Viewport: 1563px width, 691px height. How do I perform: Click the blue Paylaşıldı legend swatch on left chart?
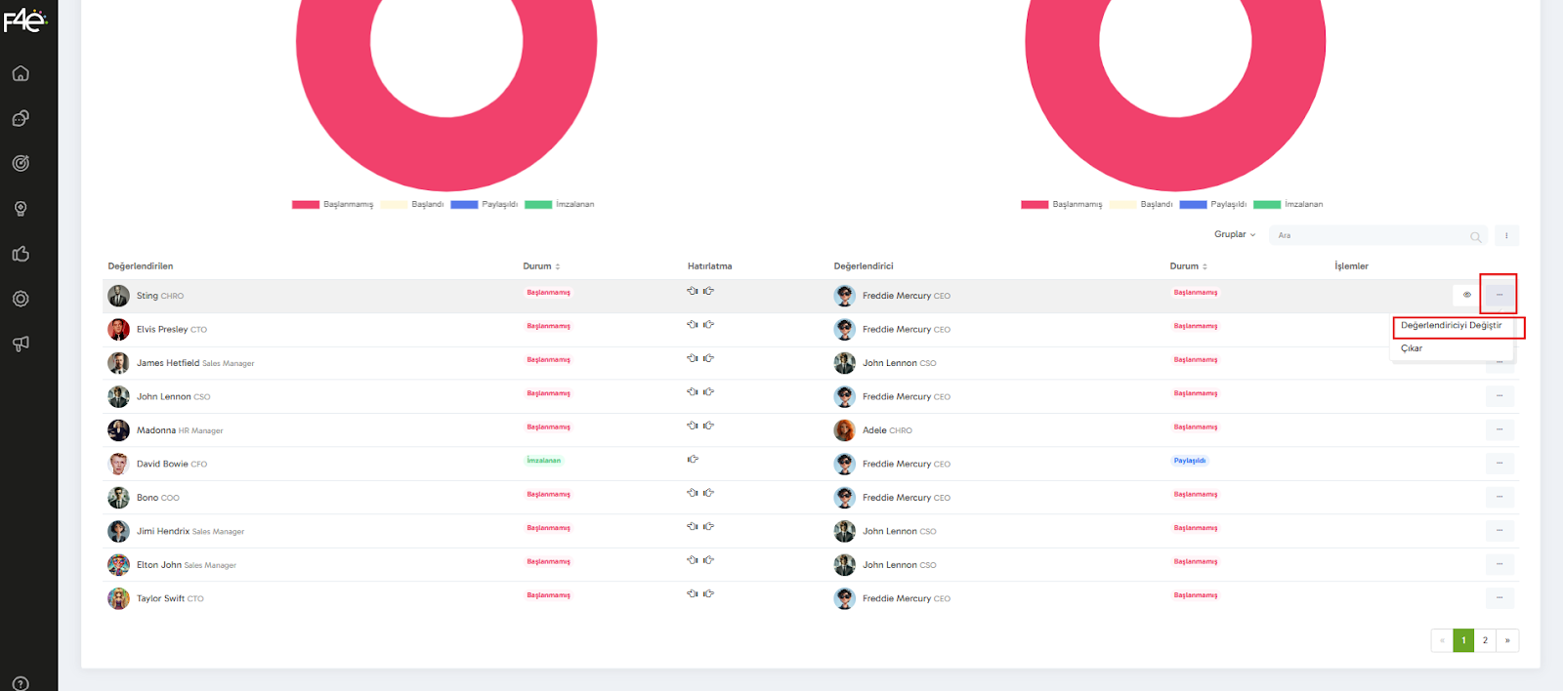pyautogui.click(x=464, y=205)
